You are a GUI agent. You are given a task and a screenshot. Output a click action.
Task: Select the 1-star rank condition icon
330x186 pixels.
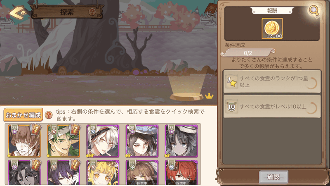[231, 81]
